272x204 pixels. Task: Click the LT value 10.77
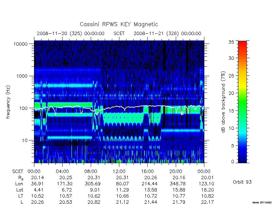179,196
